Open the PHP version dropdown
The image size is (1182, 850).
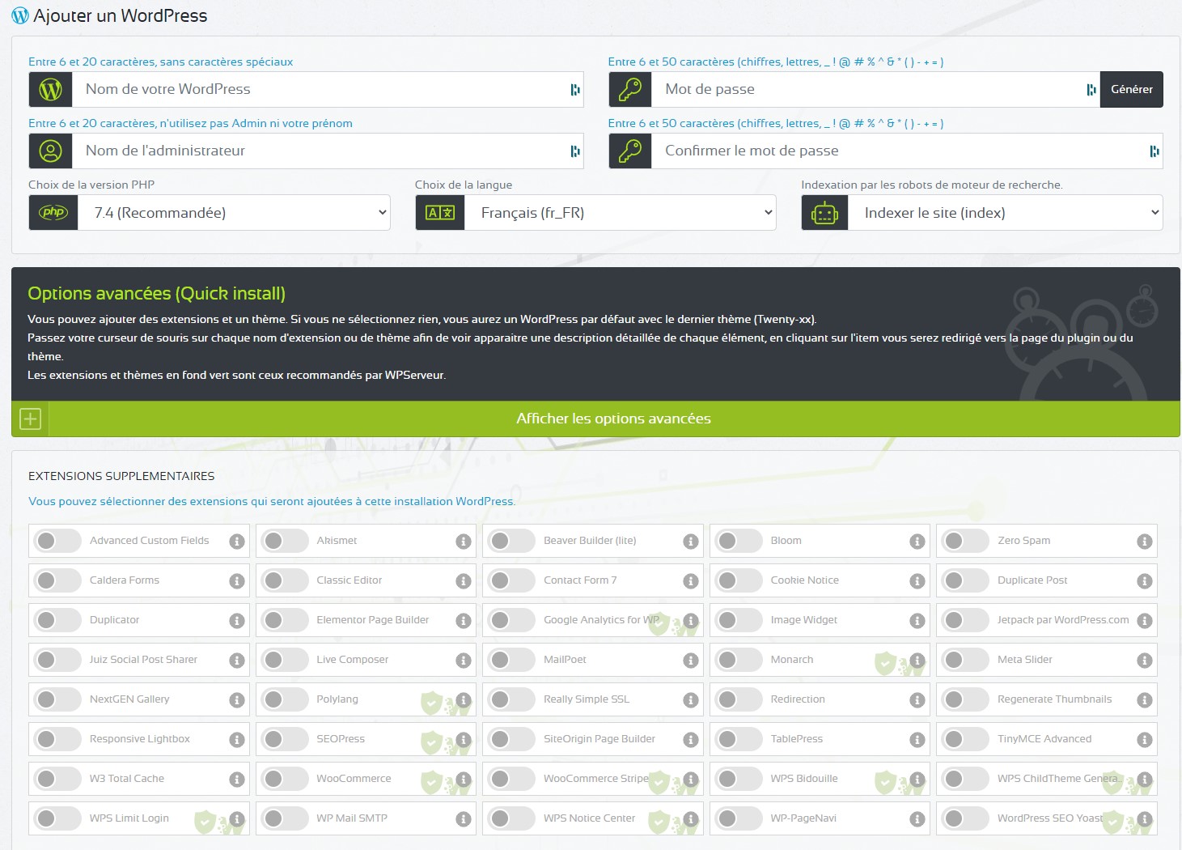tap(234, 213)
